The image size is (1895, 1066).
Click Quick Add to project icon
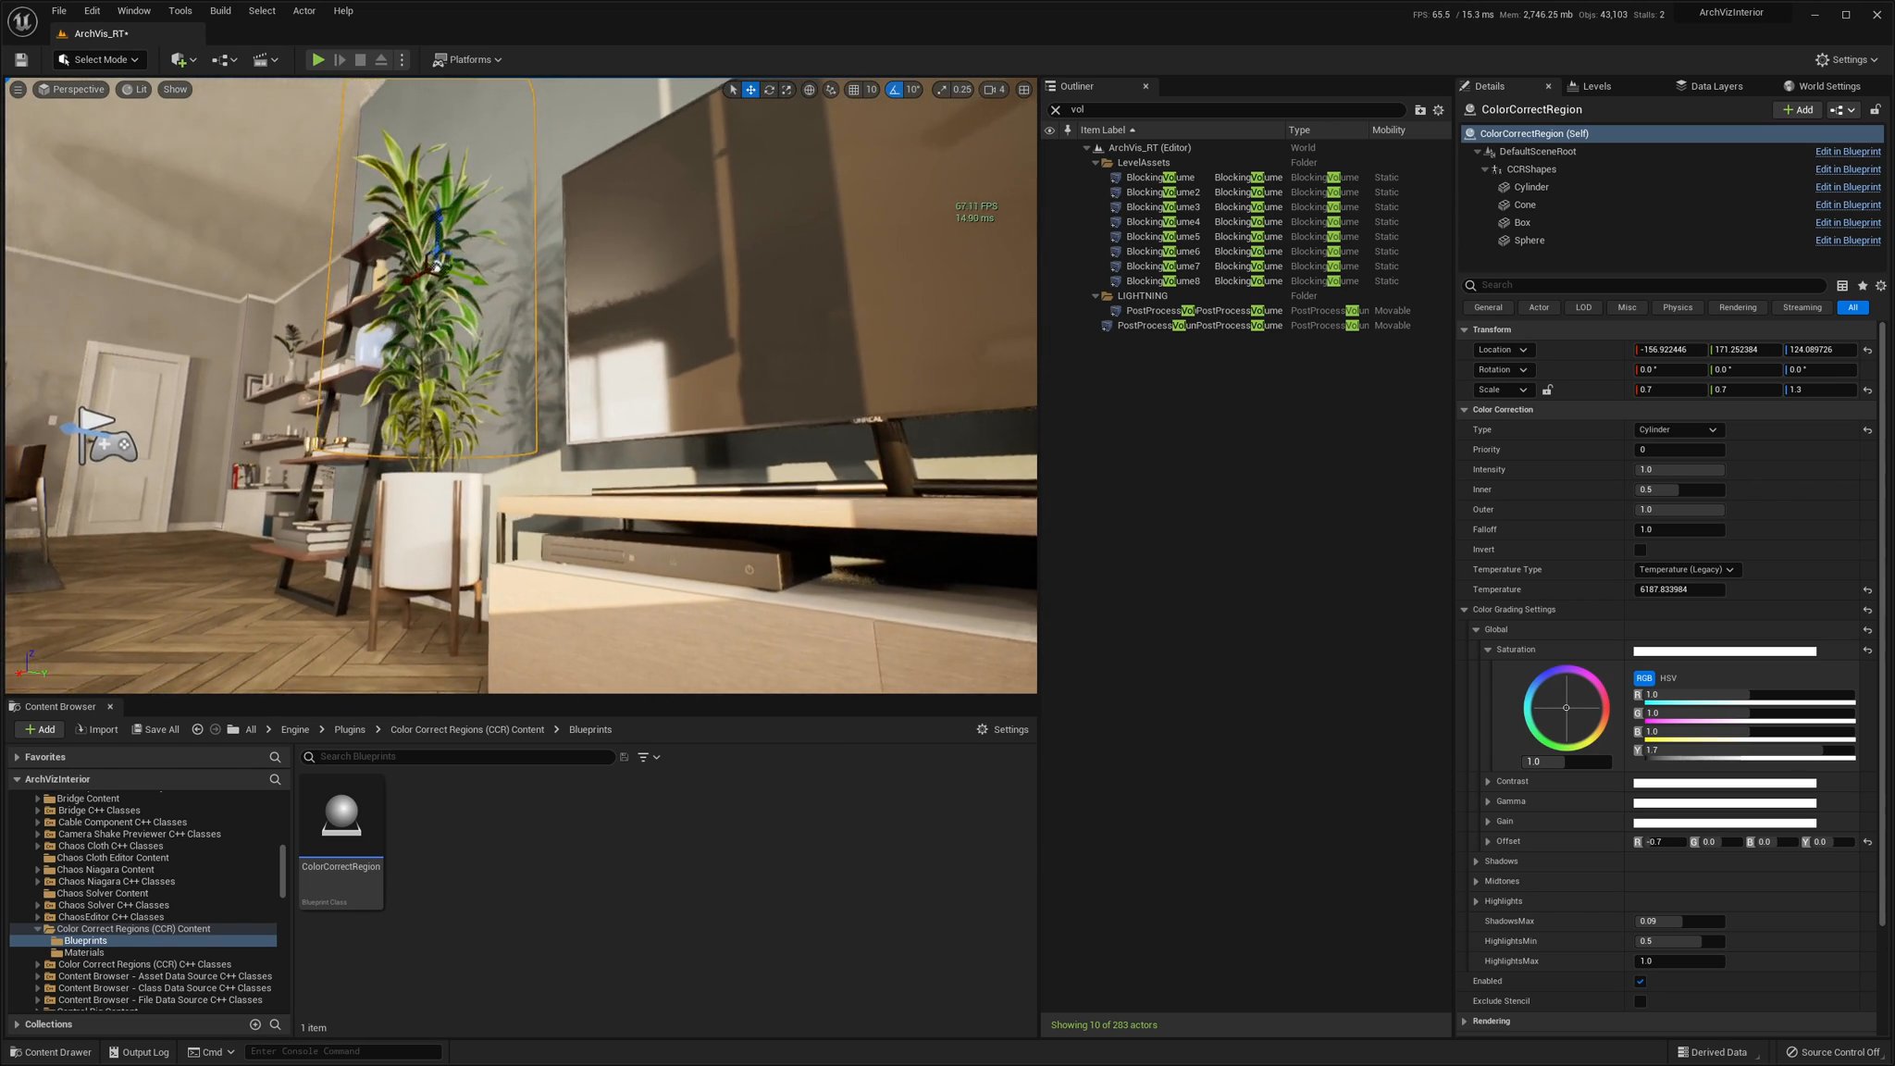pos(179,60)
